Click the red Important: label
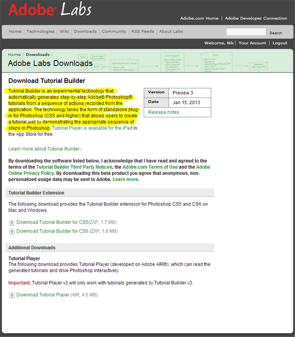 [20, 283]
